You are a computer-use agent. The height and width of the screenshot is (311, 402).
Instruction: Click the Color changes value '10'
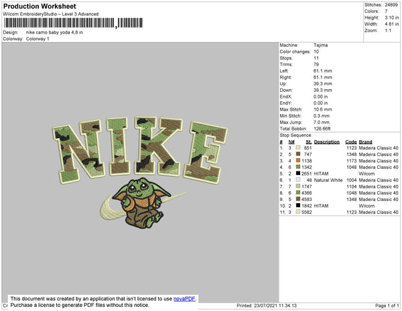pyautogui.click(x=316, y=52)
